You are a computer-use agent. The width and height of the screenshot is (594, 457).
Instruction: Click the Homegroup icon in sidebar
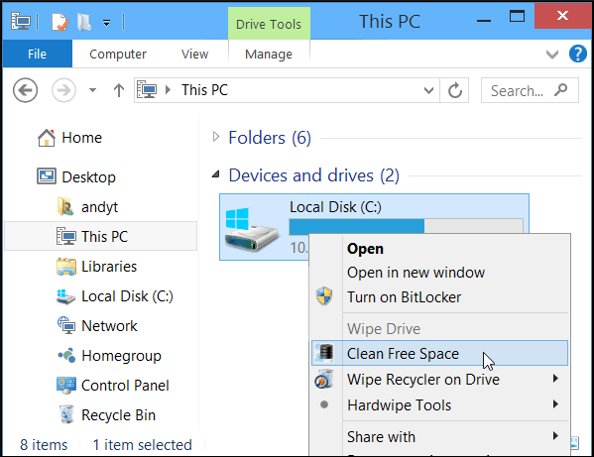[66, 355]
